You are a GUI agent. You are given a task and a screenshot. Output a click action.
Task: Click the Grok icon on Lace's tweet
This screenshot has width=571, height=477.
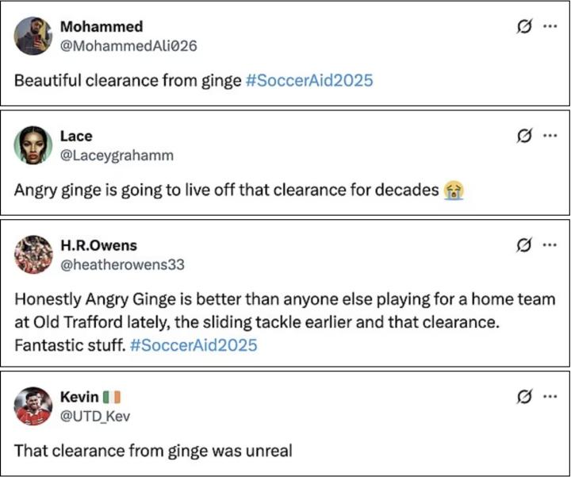[x=523, y=135]
